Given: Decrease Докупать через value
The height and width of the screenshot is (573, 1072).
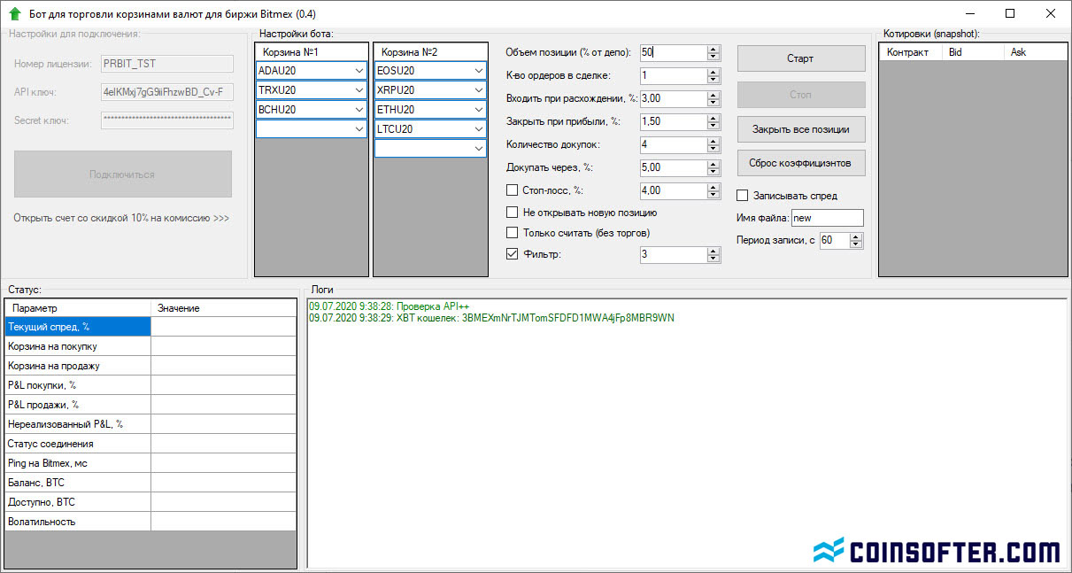Looking at the screenshot, I should [x=713, y=172].
